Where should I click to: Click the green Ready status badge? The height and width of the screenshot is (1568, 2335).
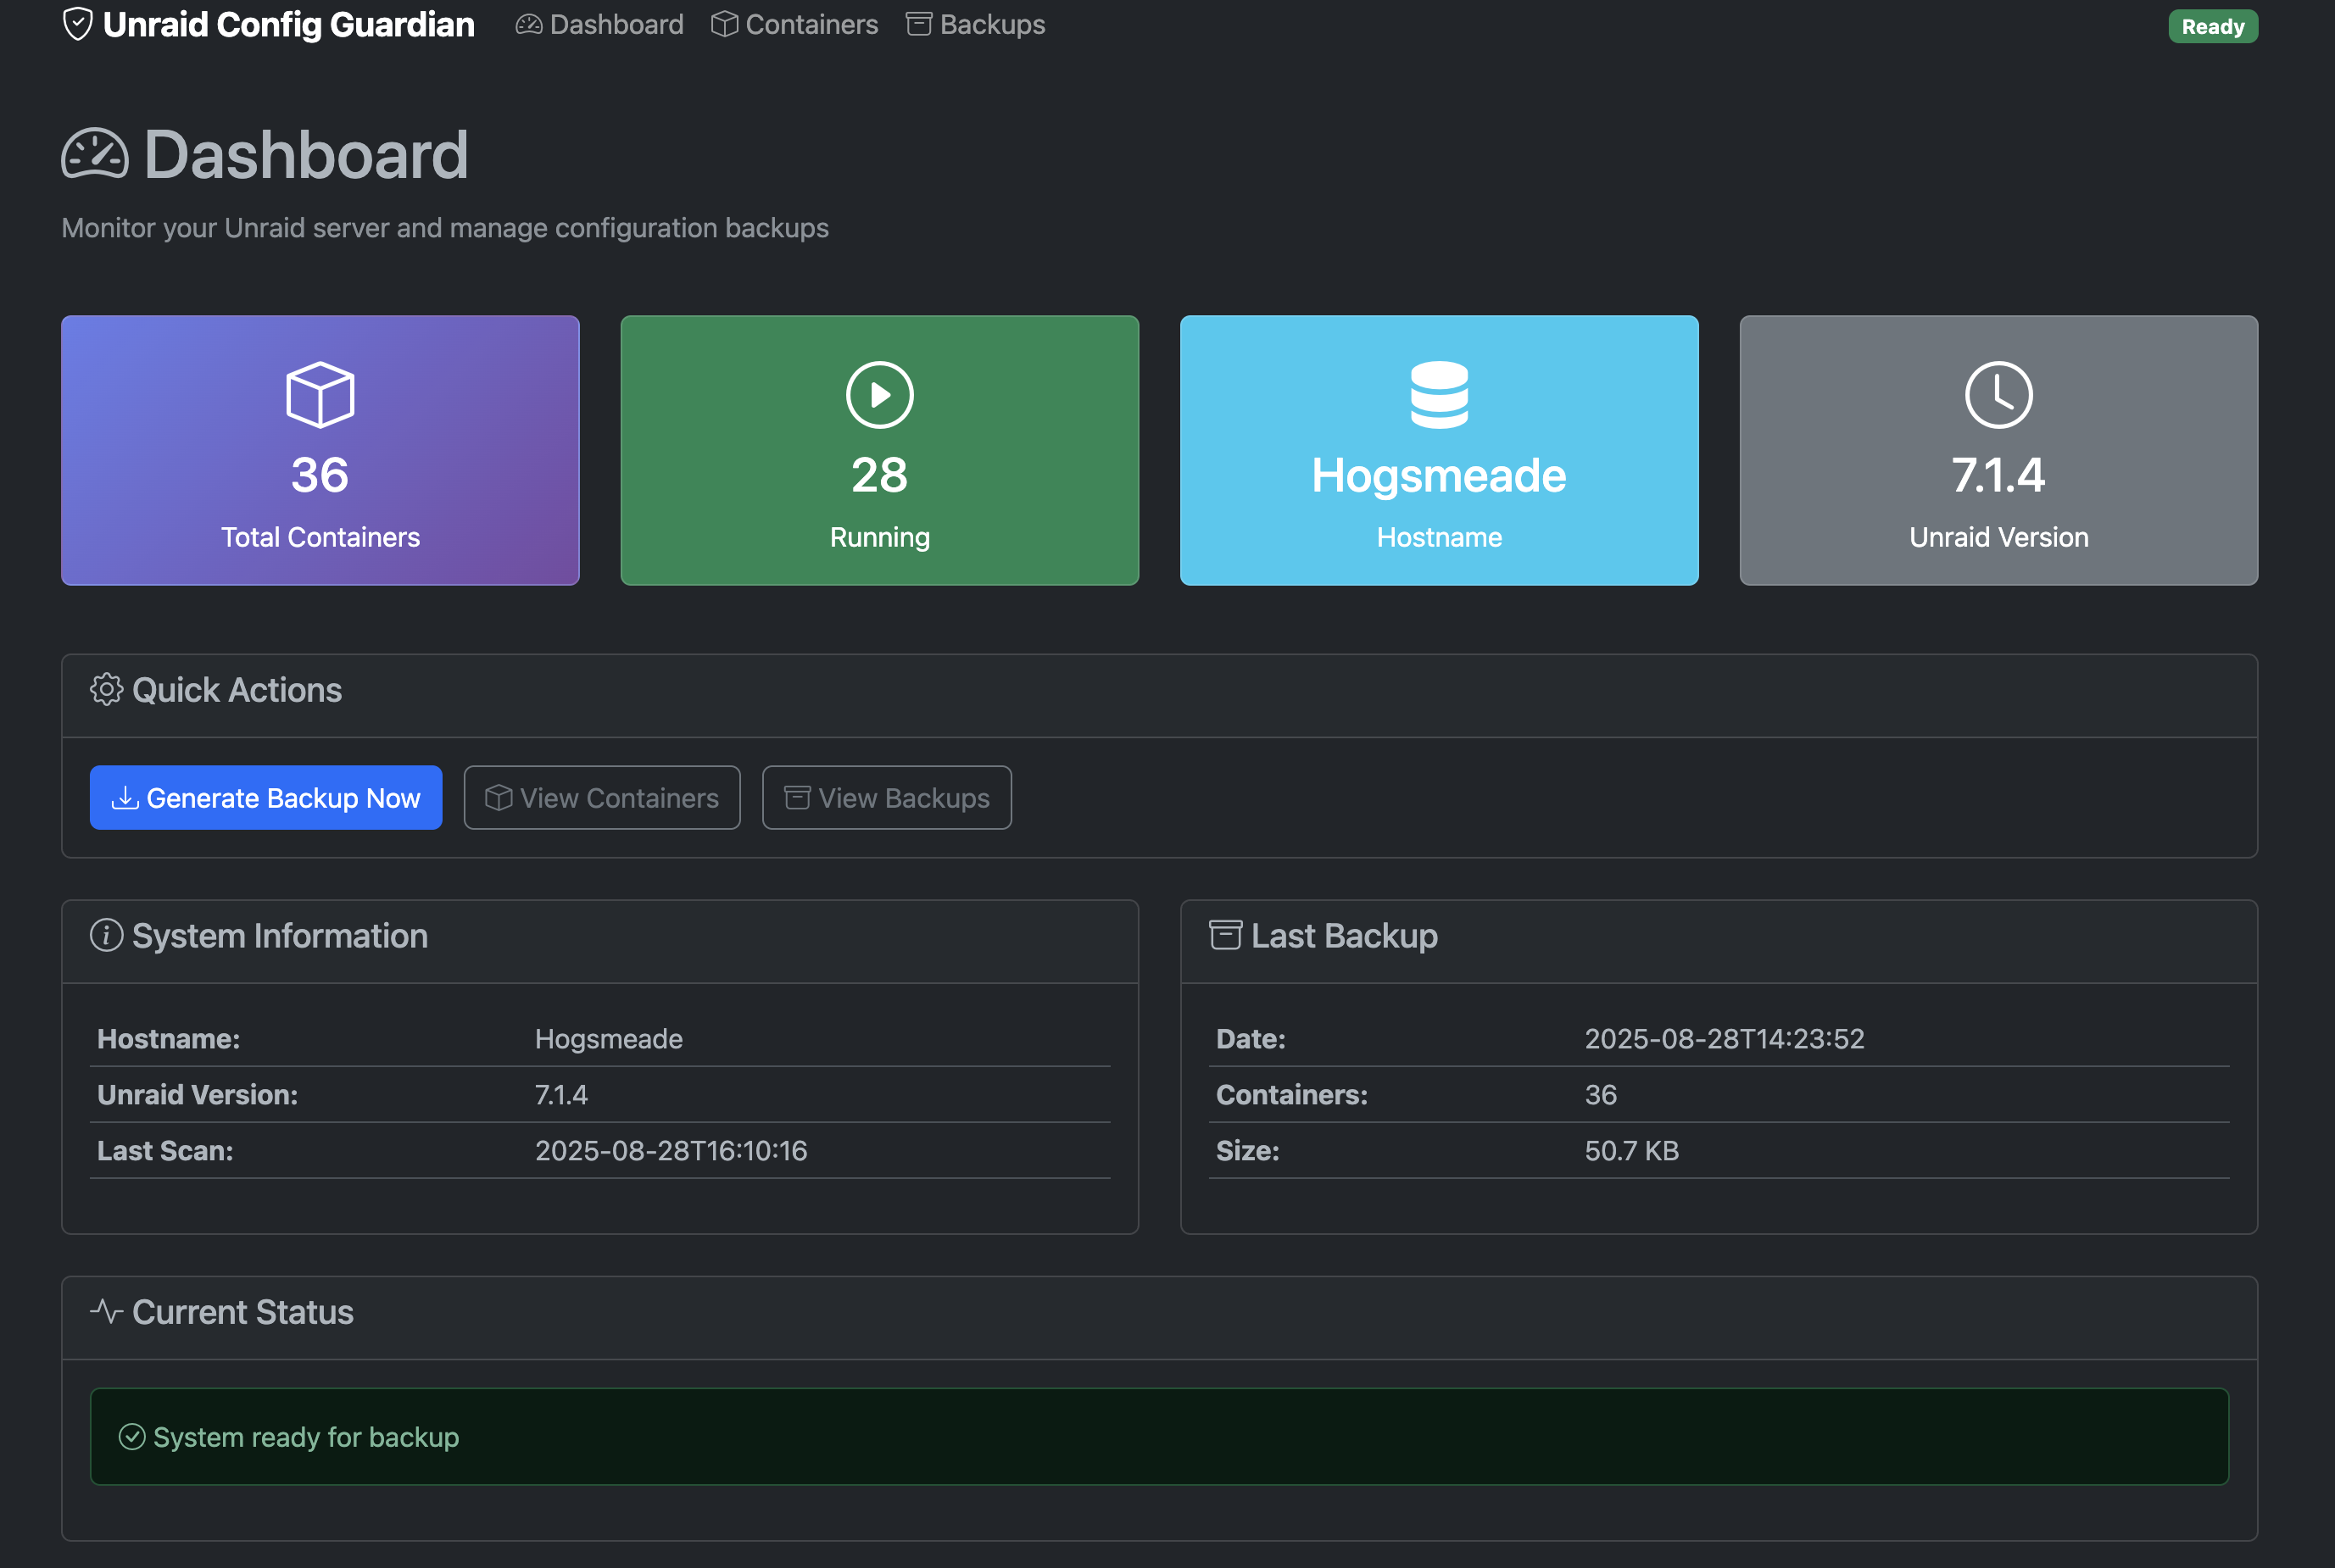coord(2213,26)
